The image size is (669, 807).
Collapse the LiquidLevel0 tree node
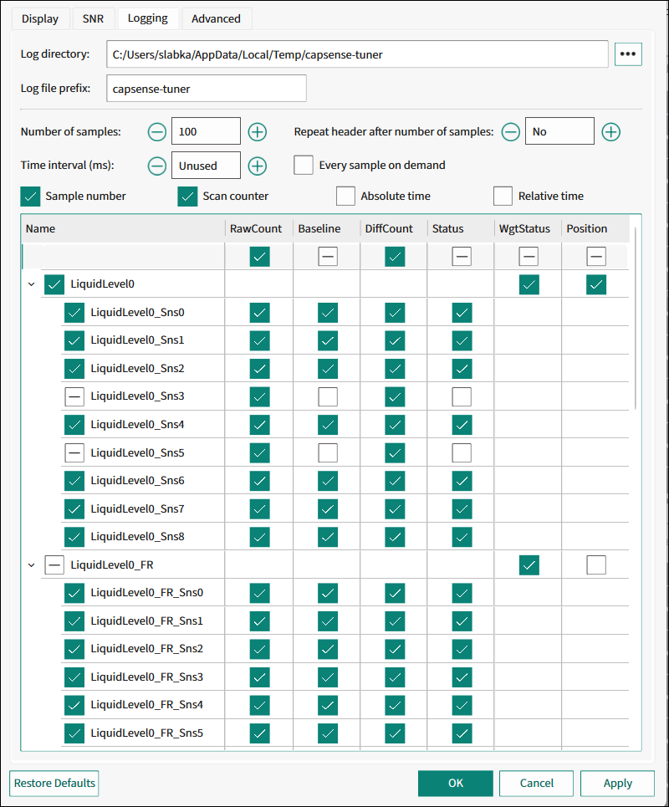coord(32,284)
